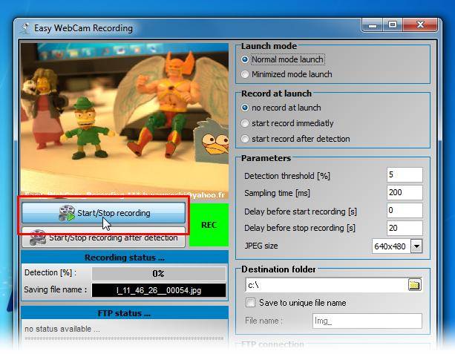Click the JPEG size label
Viewport: 455px width, 354px height.
(x=261, y=246)
